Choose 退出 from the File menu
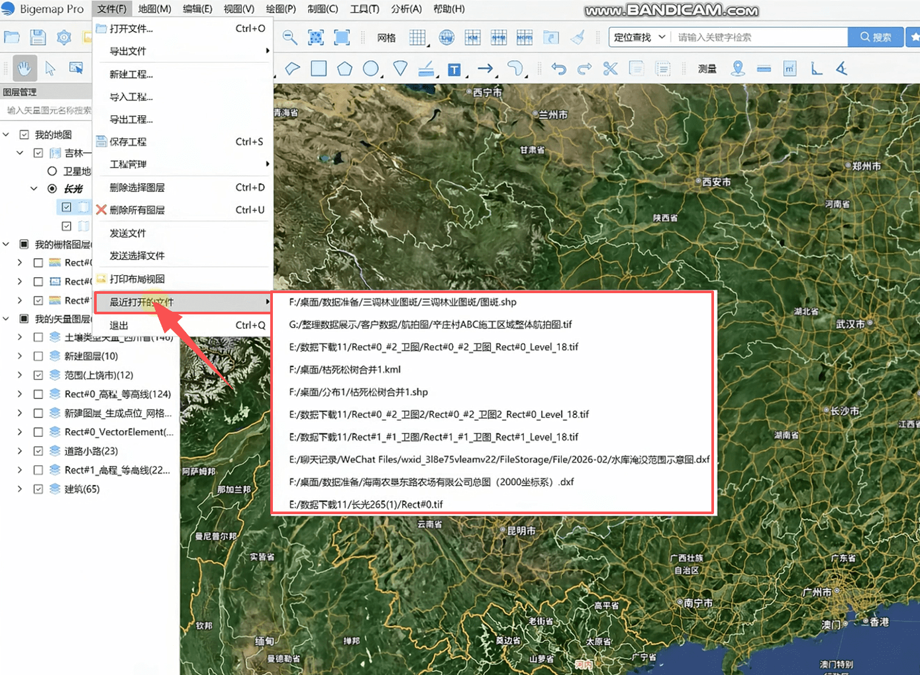The image size is (920, 675). pyautogui.click(x=183, y=325)
